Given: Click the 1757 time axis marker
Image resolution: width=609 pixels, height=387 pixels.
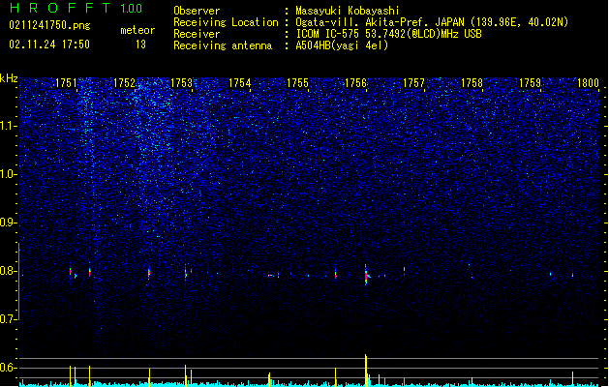Looking at the screenshot, I should [x=413, y=83].
